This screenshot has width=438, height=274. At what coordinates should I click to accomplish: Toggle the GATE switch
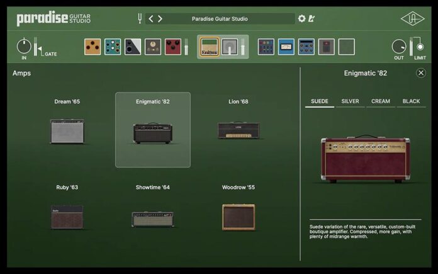coord(50,54)
